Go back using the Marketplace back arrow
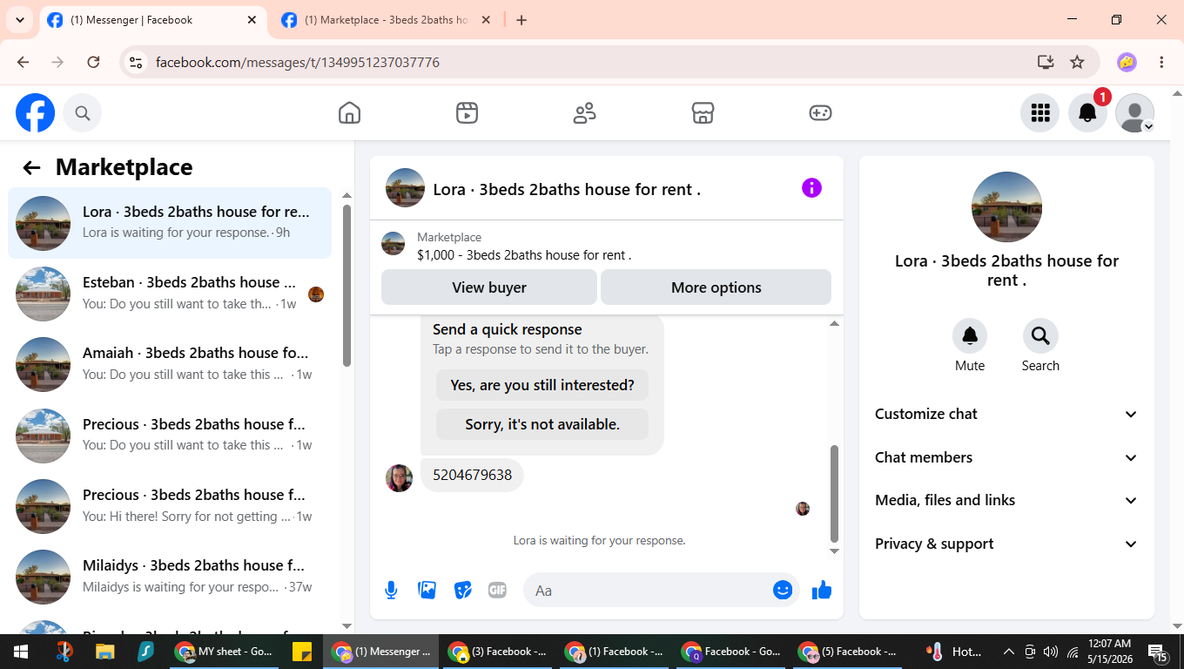 point(32,168)
